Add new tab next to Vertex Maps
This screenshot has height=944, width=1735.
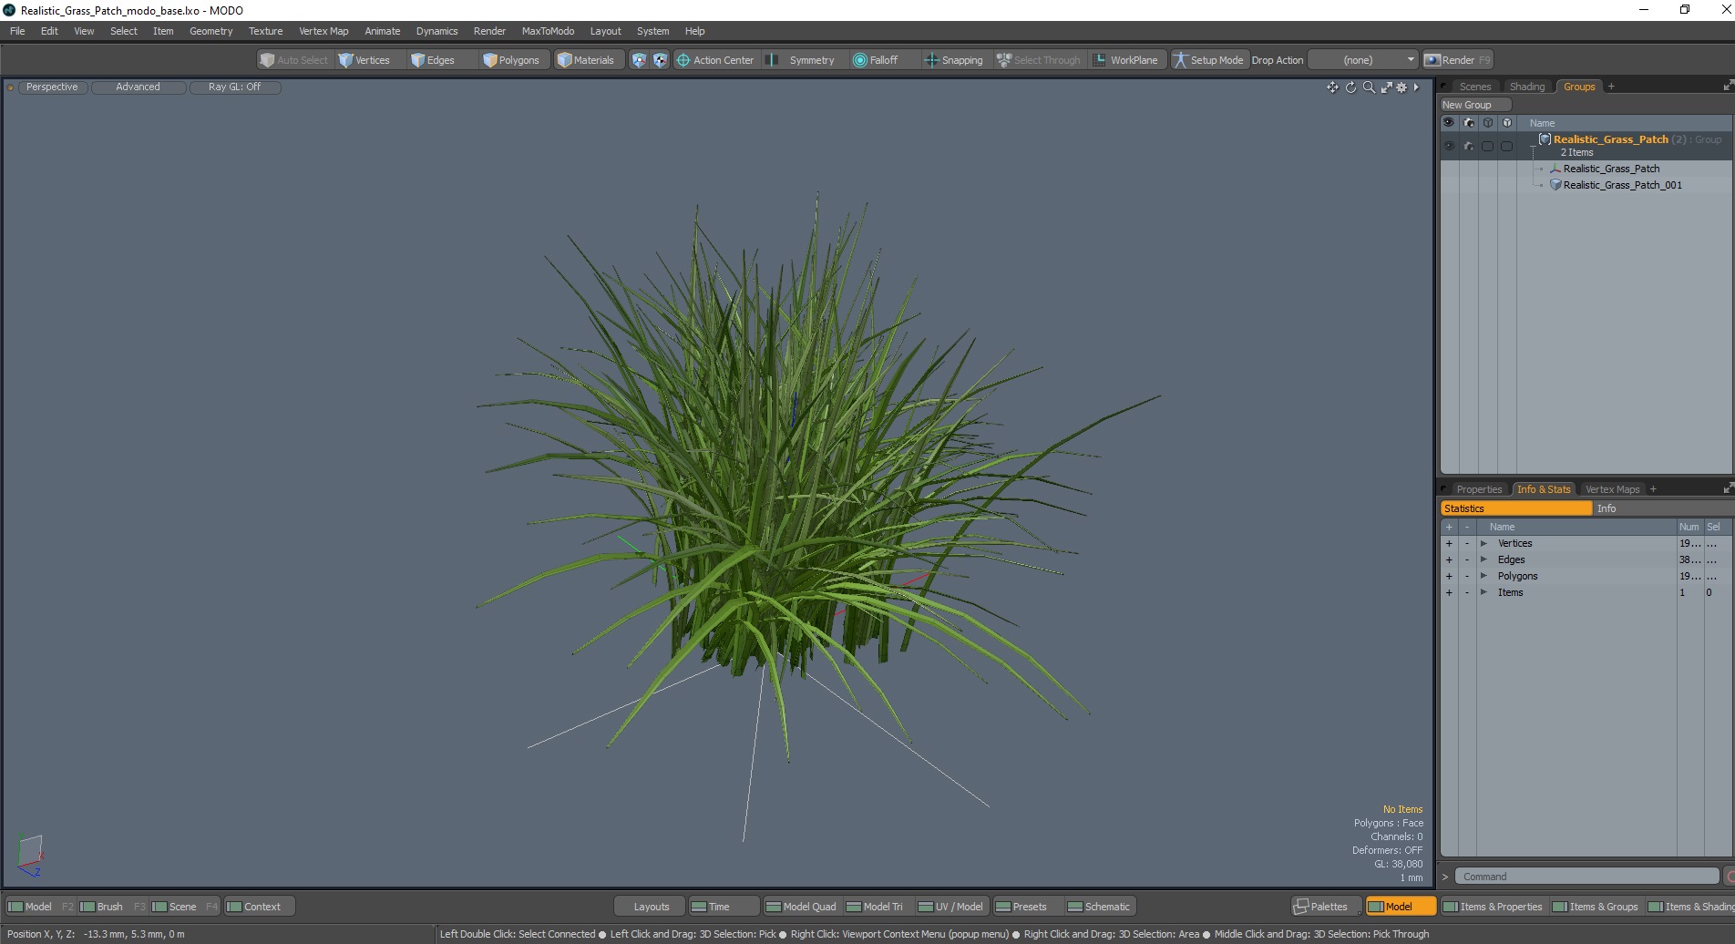coord(1653,489)
